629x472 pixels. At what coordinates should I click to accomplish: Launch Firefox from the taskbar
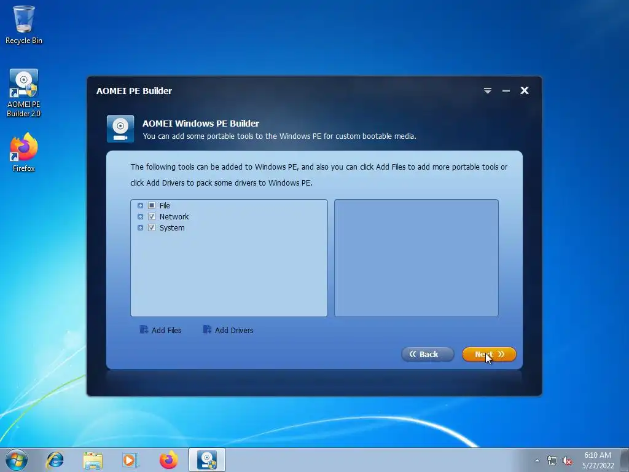tap(168, 460)
